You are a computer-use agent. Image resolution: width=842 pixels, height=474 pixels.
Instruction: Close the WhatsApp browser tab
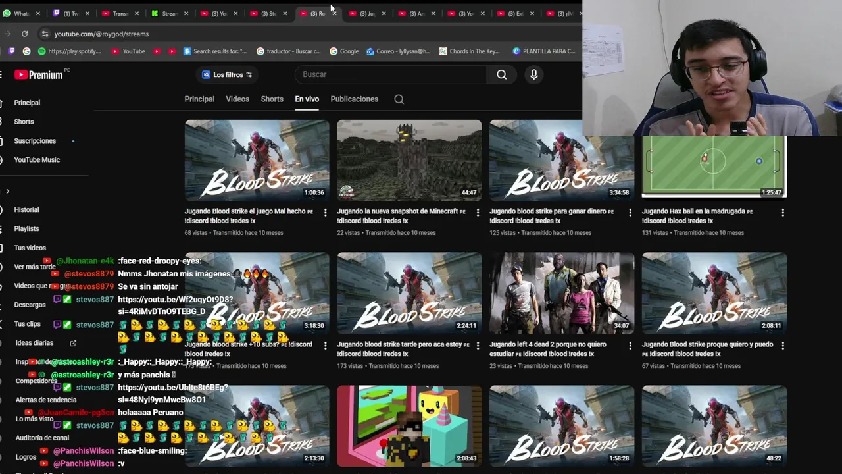click(x=37, y=13)
